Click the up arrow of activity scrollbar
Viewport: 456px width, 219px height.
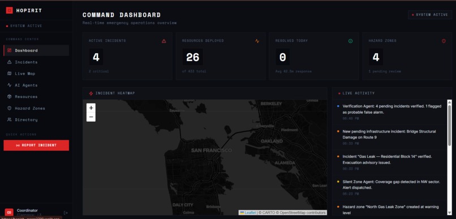click(449, 102)
